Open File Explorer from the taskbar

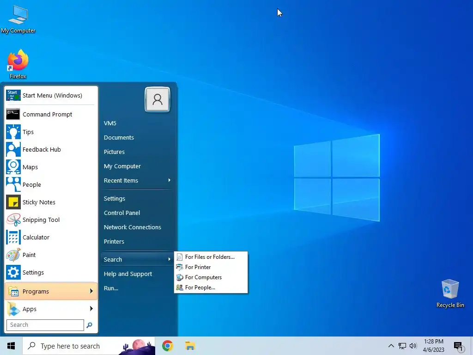[190, 346]
